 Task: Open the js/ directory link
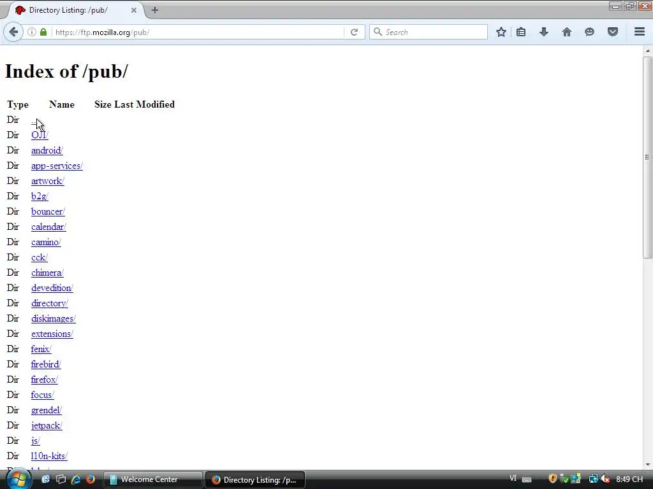[36, 441]
